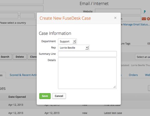Click the blue arrow icon beside Website
This screenshot has height=116, width=150.
click(x=144, y=12)
